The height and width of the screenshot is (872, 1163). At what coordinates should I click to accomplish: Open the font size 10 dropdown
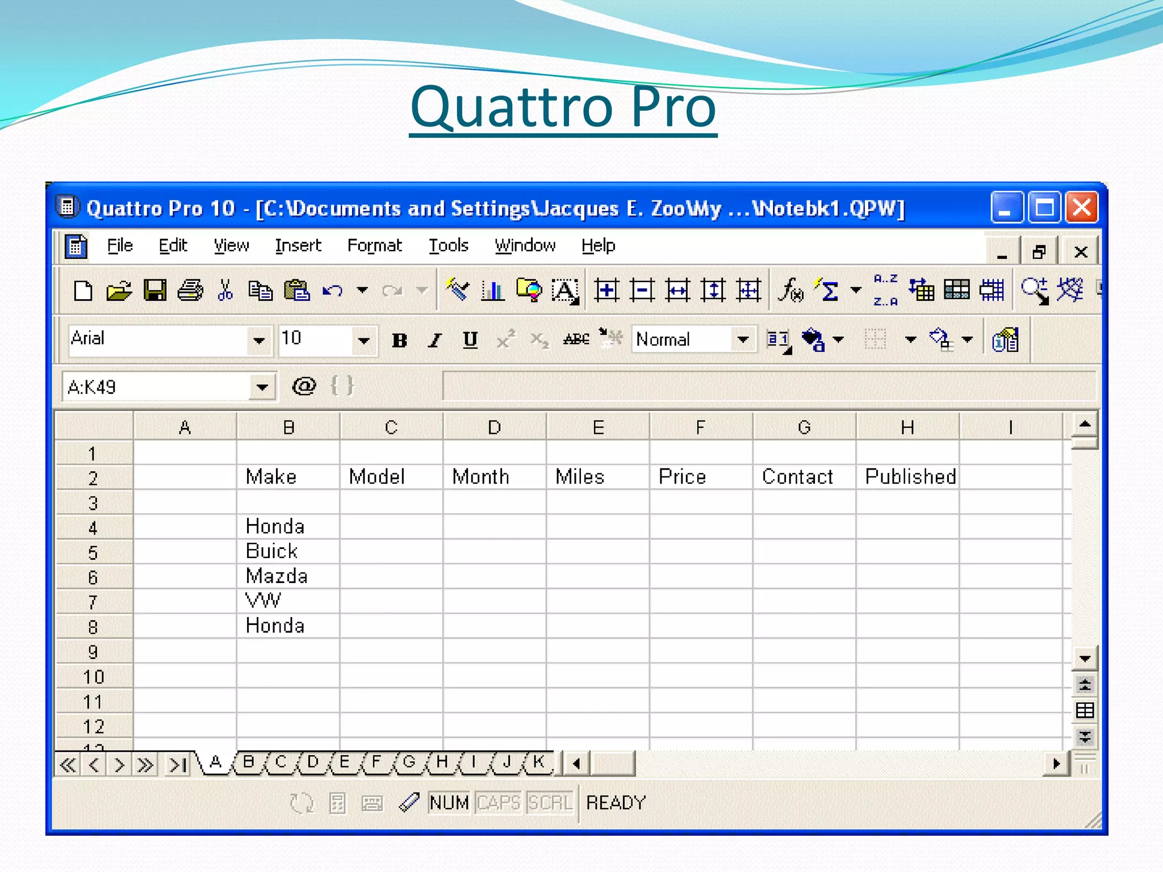364,341
